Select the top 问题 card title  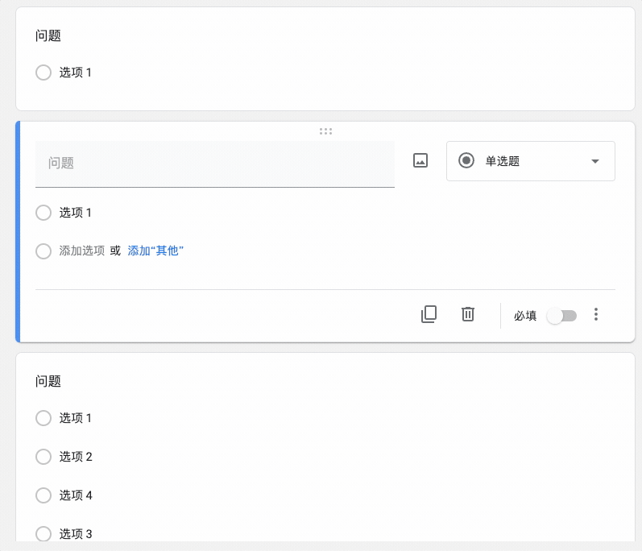pos(48,35)
